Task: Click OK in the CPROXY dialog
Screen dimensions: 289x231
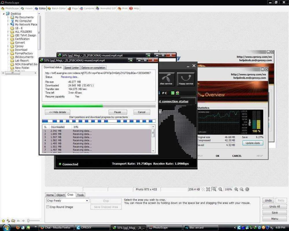Action: click(x=218, y=156)
